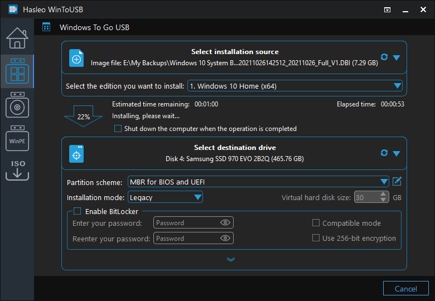The width and height of the screenshot is (435, 301).
Task: Click the Hasleo WinToUSB app logo
Action: [13, 9]
